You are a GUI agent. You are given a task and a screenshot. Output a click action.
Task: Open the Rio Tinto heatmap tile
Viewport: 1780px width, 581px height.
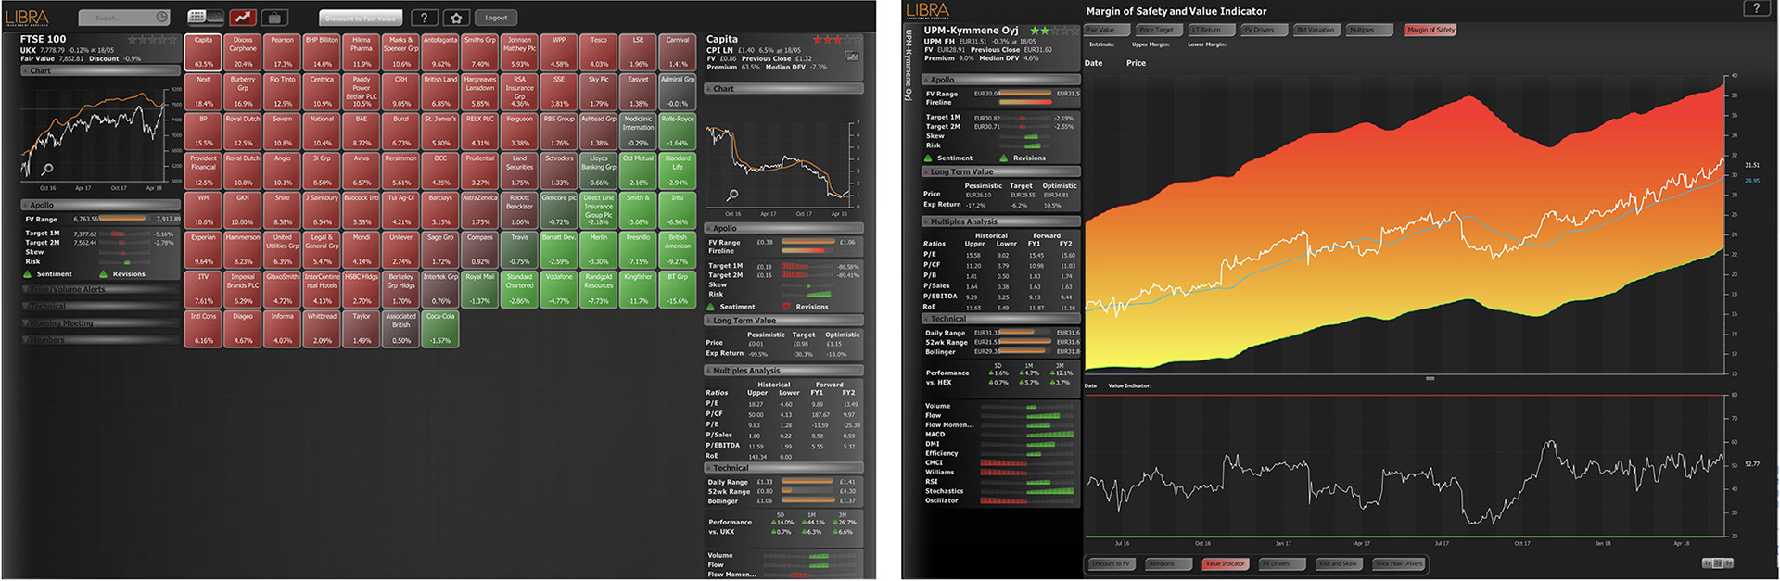(x=282, y=93)
